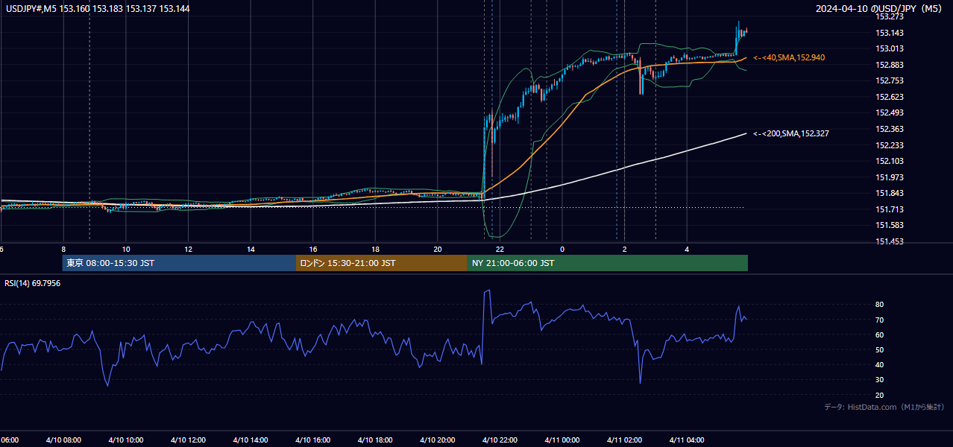
Task: Select the '2024-04-10 のUSD/JPY (M5)' chart heading
Action: coord(880,9)
